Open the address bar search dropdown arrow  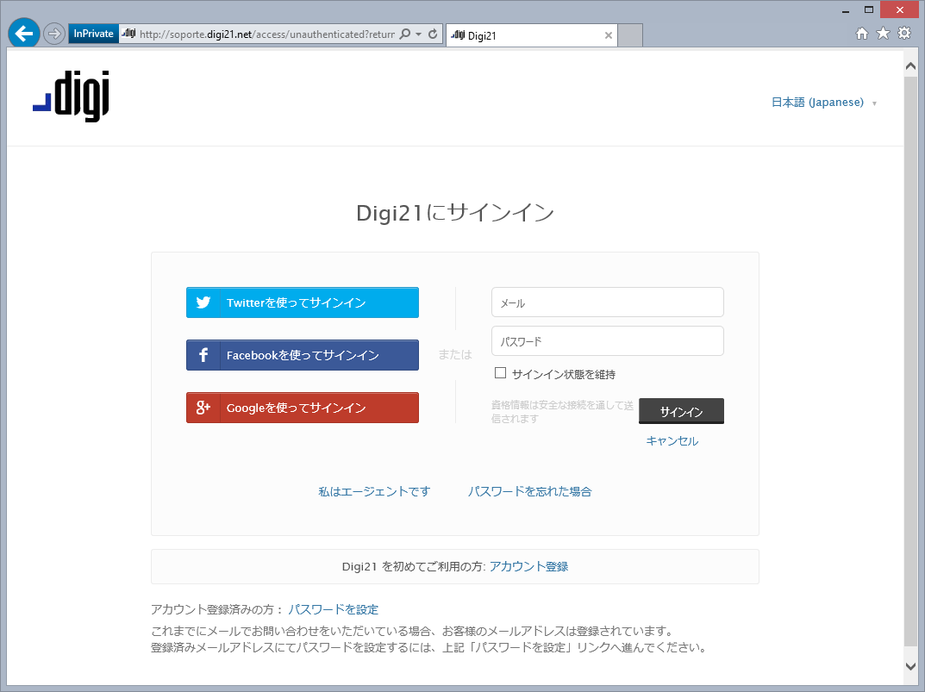pyautogui.click(x=419, y=34)
